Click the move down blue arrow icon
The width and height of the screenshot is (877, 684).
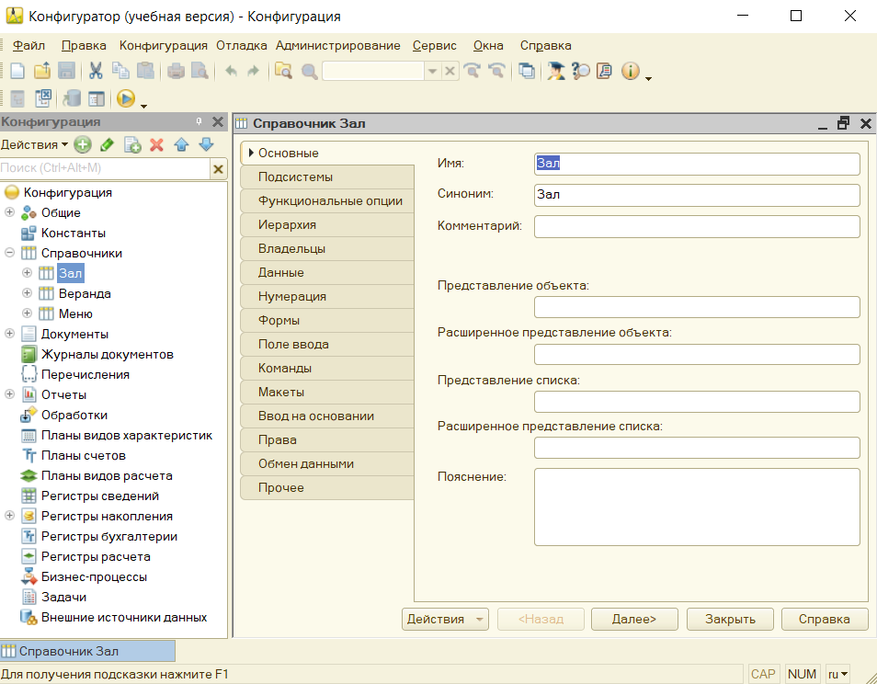click(206, 144)
